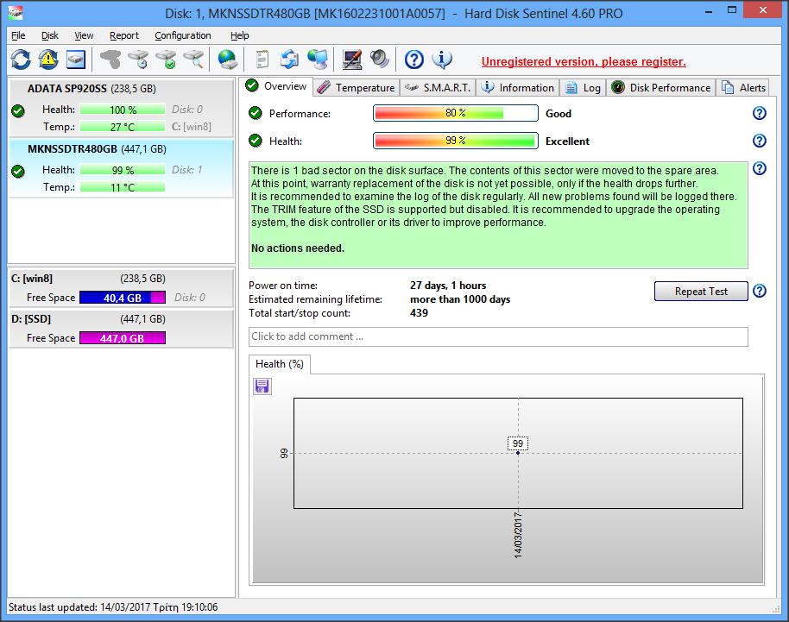The image size is (789, 622).
Task: Click the send report email icon
Action: click(289, 60)
